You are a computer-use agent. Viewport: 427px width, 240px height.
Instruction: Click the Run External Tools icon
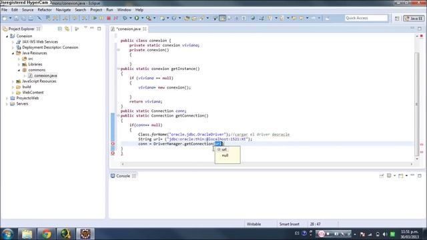148,18
